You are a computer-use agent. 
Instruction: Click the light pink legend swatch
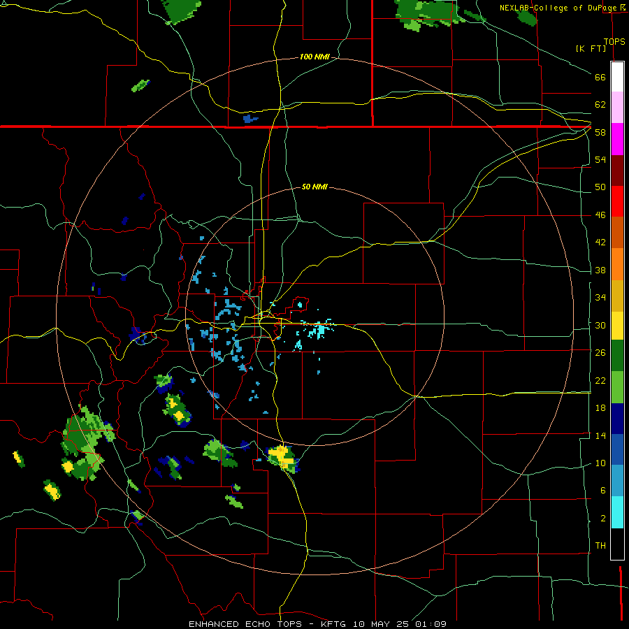617,108
